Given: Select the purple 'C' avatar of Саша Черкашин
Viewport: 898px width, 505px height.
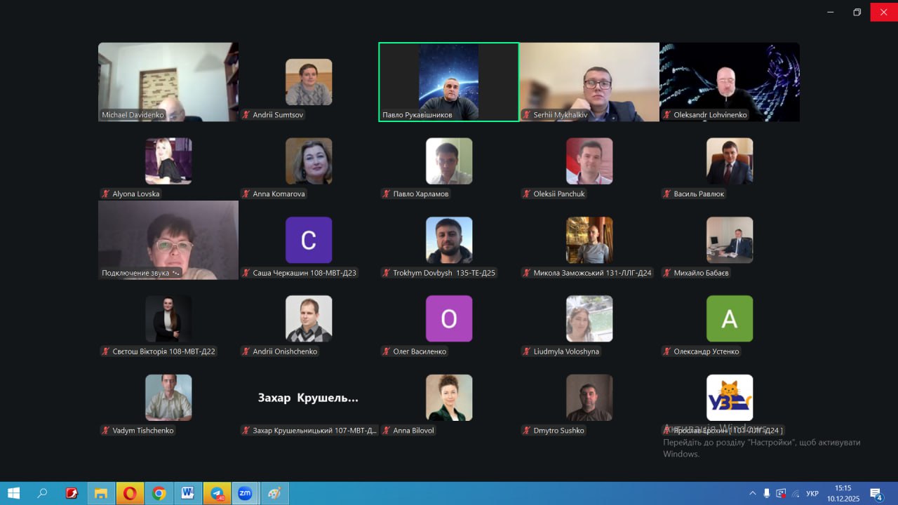Looking at the screenshot, I should point(309,240).
